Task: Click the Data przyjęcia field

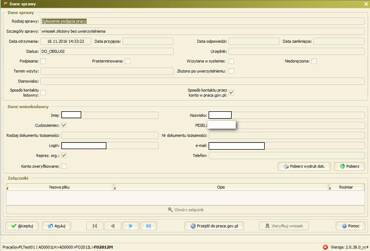Action: 148,41
